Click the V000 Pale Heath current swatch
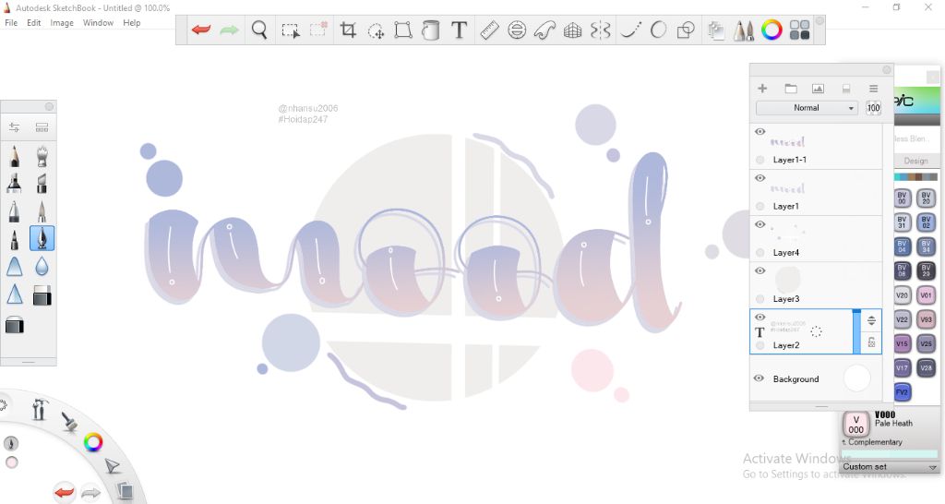The width and height of the screenshot is (945, 504). tap(855, 425)
